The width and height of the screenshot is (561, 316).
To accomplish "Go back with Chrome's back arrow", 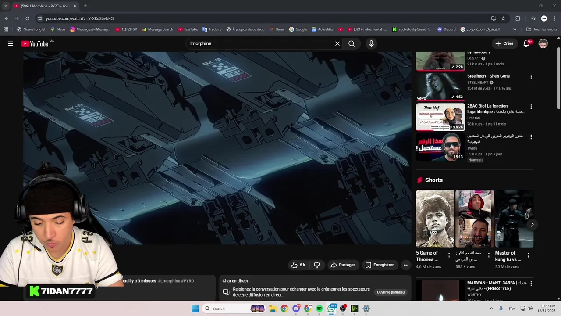I will pyautogui.click(x=6, y=18).
